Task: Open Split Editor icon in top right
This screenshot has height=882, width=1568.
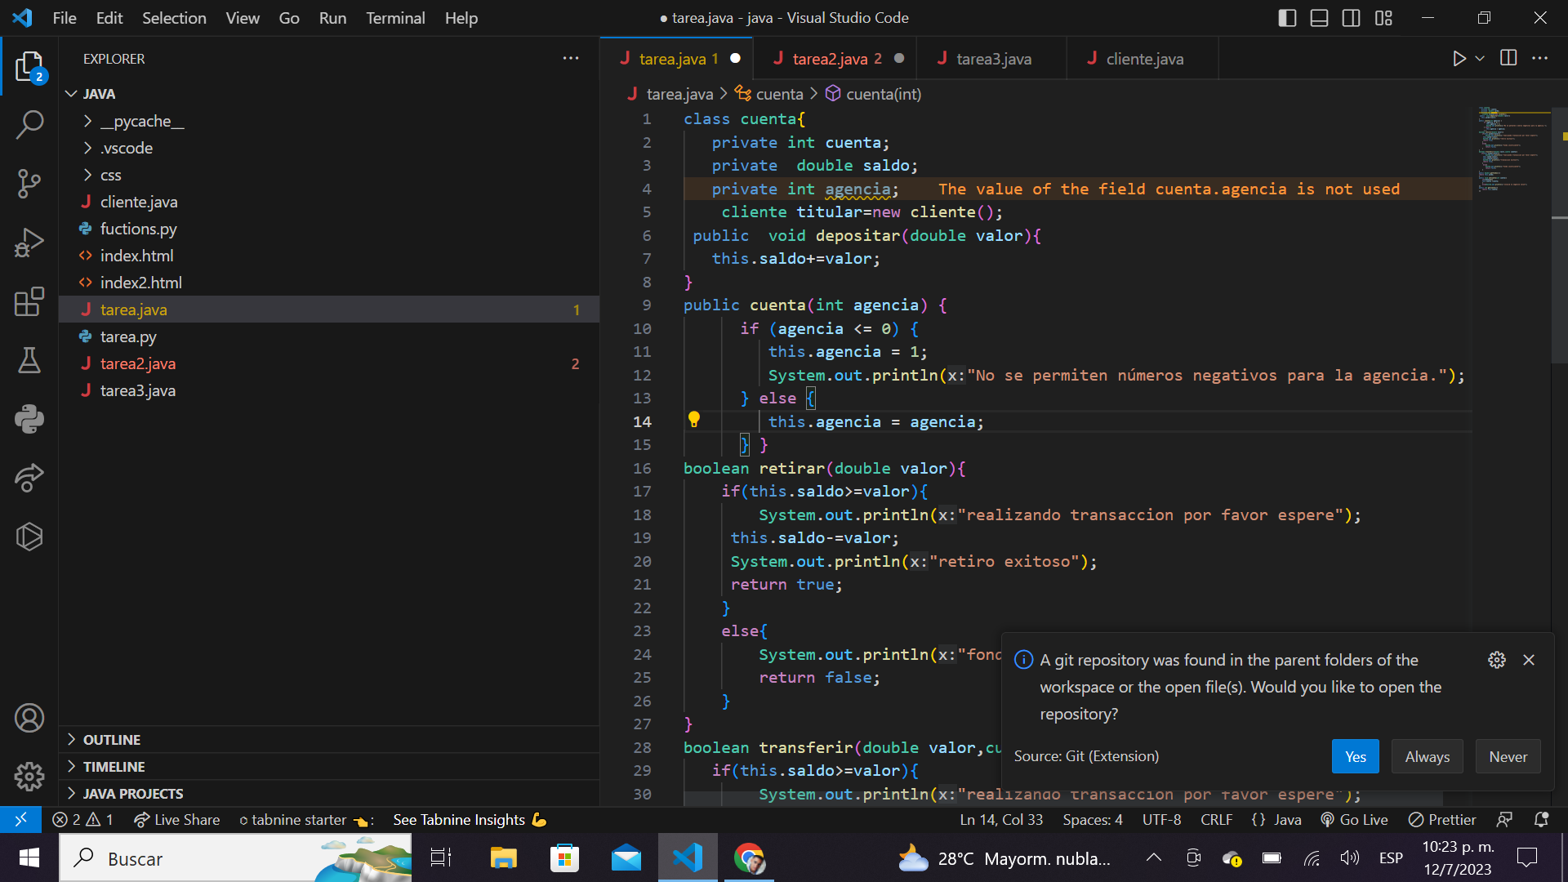Action: click(x=1508, y=60)
